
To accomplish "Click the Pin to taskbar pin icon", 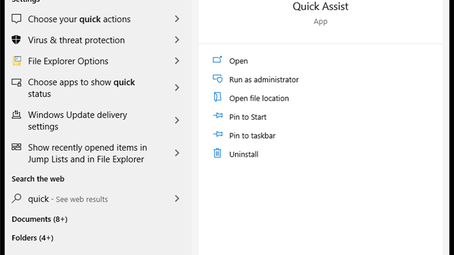I will (218, 134).
